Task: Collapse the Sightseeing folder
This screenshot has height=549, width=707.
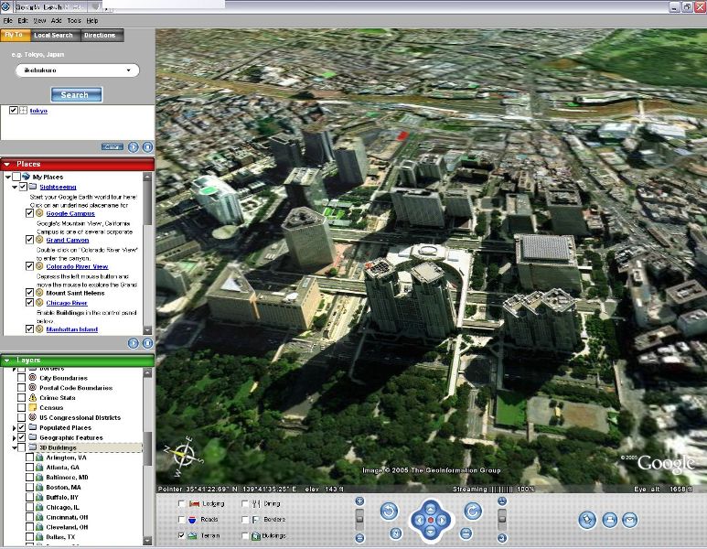Action: [x=15, y=187]
